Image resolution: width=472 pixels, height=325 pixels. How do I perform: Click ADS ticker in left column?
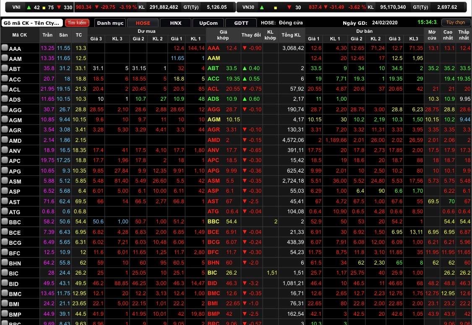(x=15, y=100)
